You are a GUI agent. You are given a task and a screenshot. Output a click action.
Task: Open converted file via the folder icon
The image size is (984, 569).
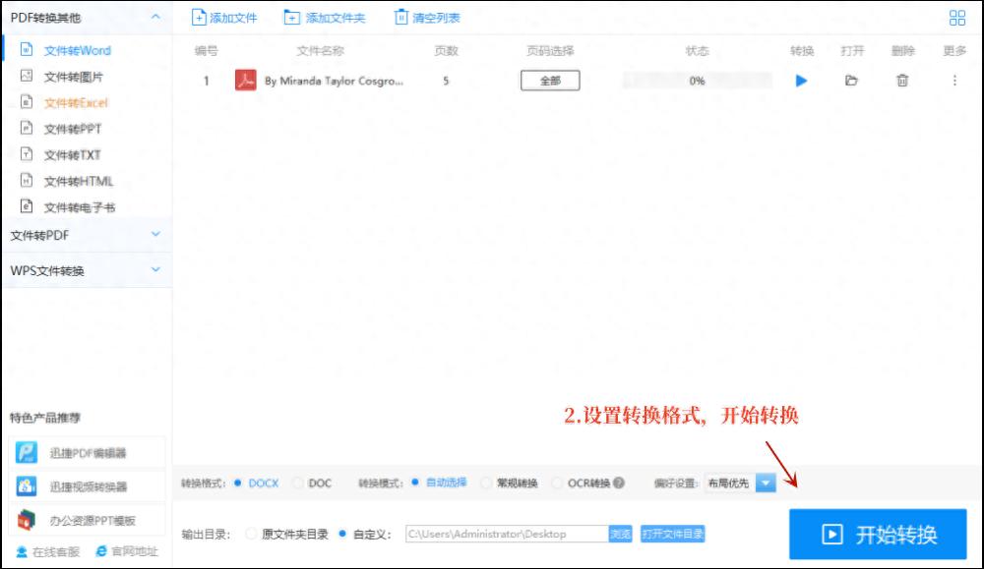(852, 81)
